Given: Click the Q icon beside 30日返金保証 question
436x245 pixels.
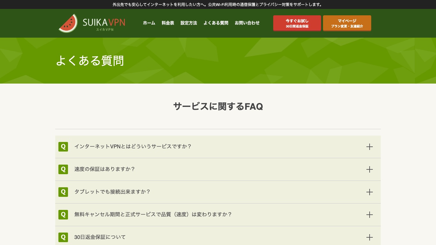Looking at the screenshot, I should (63, 237).
